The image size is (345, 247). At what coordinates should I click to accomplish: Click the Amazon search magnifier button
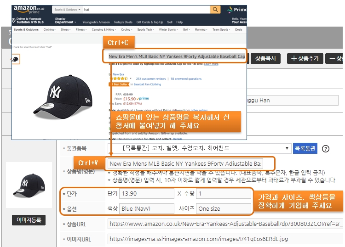pos(215,10)
